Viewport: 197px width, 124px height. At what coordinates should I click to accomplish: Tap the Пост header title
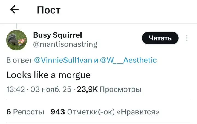(49, 10)
